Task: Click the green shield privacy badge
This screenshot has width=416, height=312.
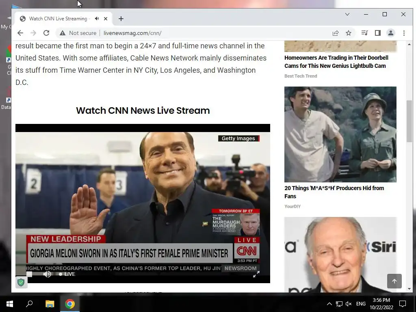Action: click(x=21, y=282)
